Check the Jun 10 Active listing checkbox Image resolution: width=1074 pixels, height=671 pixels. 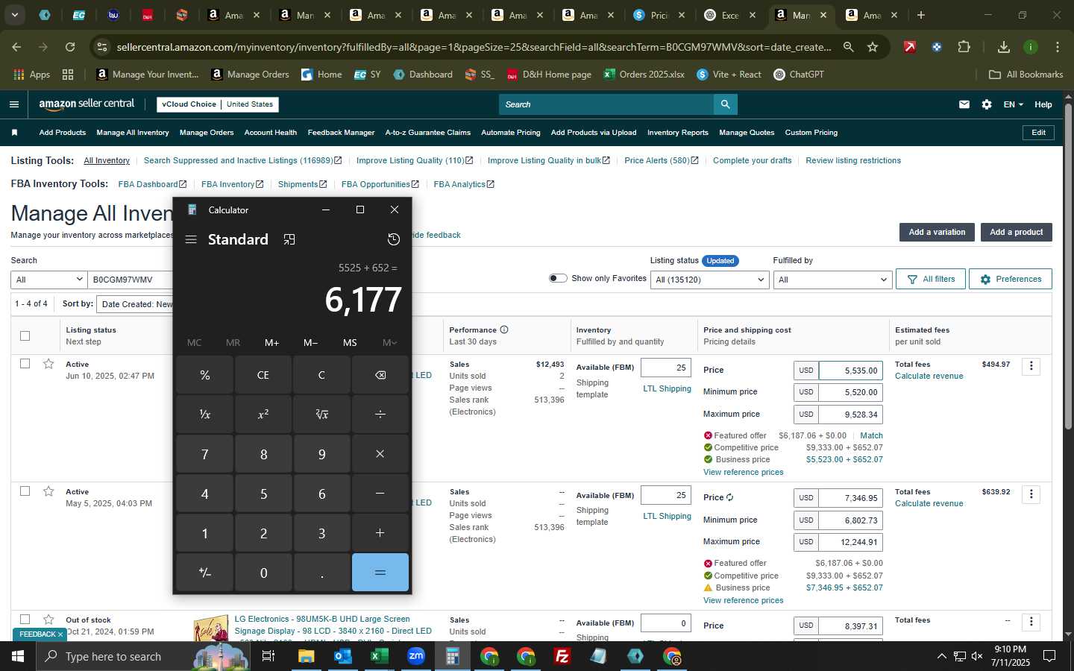pos(25,364)
